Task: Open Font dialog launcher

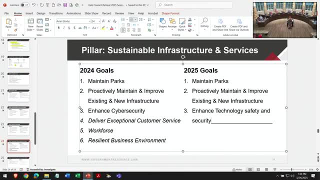Action: pos(117,35)
